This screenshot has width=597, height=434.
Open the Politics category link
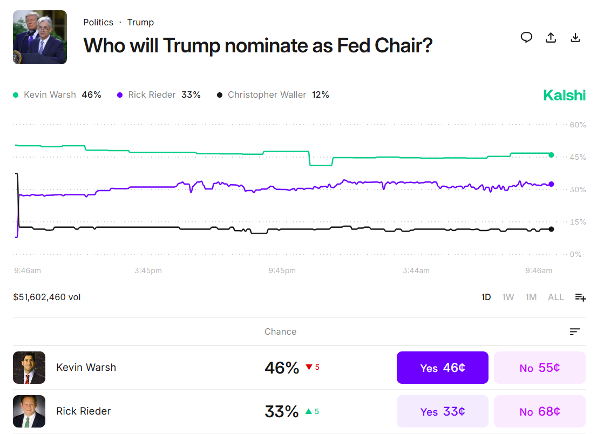click(98, 22)
